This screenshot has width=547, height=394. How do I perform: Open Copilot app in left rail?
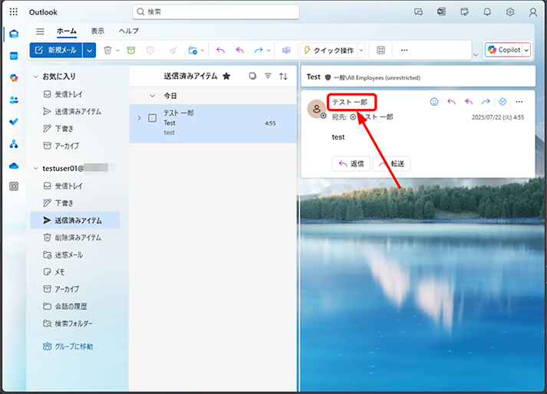[x=14, y=77]
